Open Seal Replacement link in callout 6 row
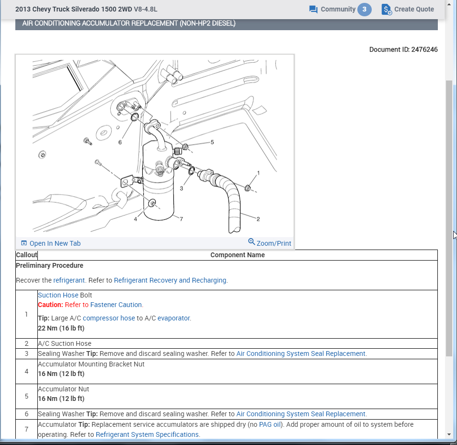This screenshot has width=457, height=445. click(301, 414)
